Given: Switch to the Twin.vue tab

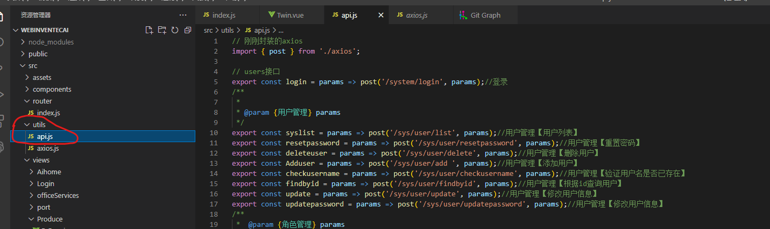Looking at the screenshot, I should [291, 15].
